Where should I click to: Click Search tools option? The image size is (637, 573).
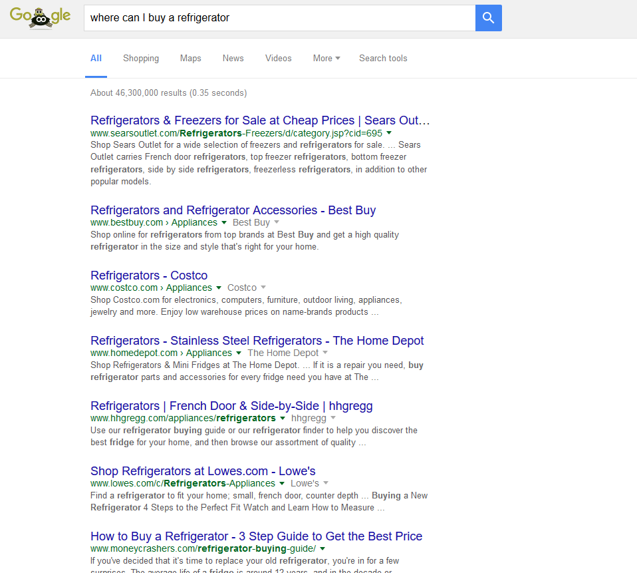(x=383, y=59)
